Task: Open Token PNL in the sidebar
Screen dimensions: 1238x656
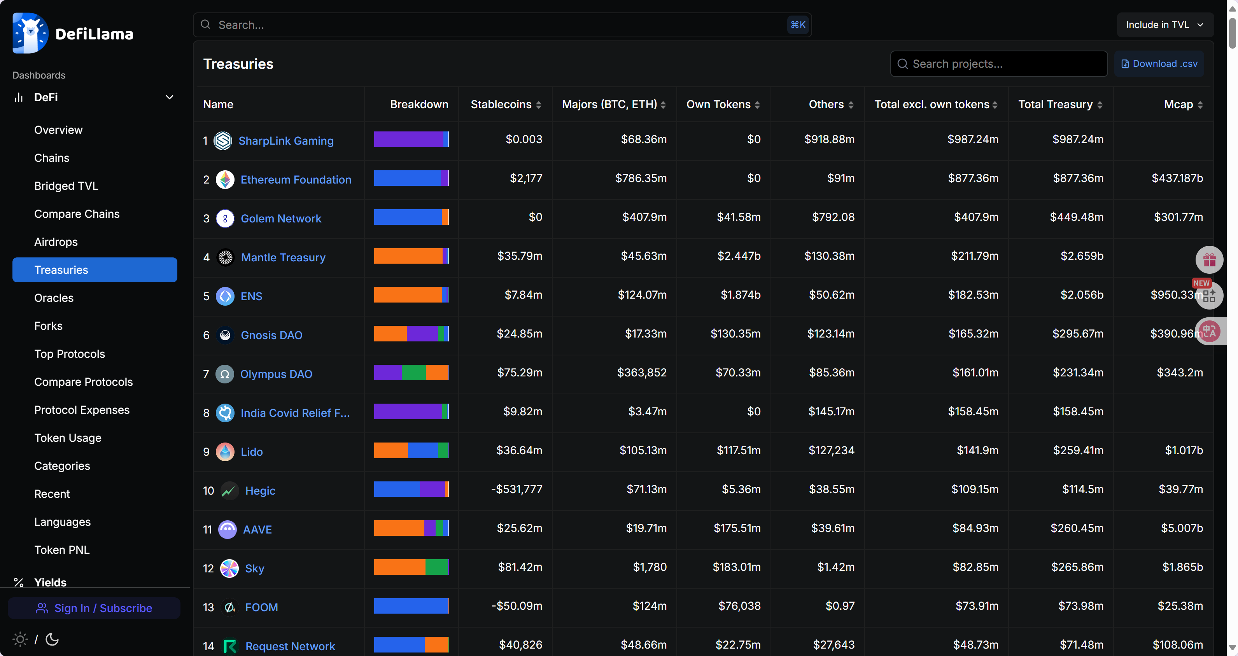Action: click(62, 549)
